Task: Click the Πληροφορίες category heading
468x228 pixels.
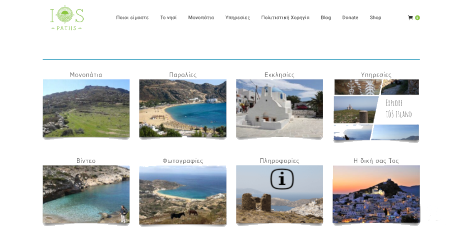Action: pos(279,161)
